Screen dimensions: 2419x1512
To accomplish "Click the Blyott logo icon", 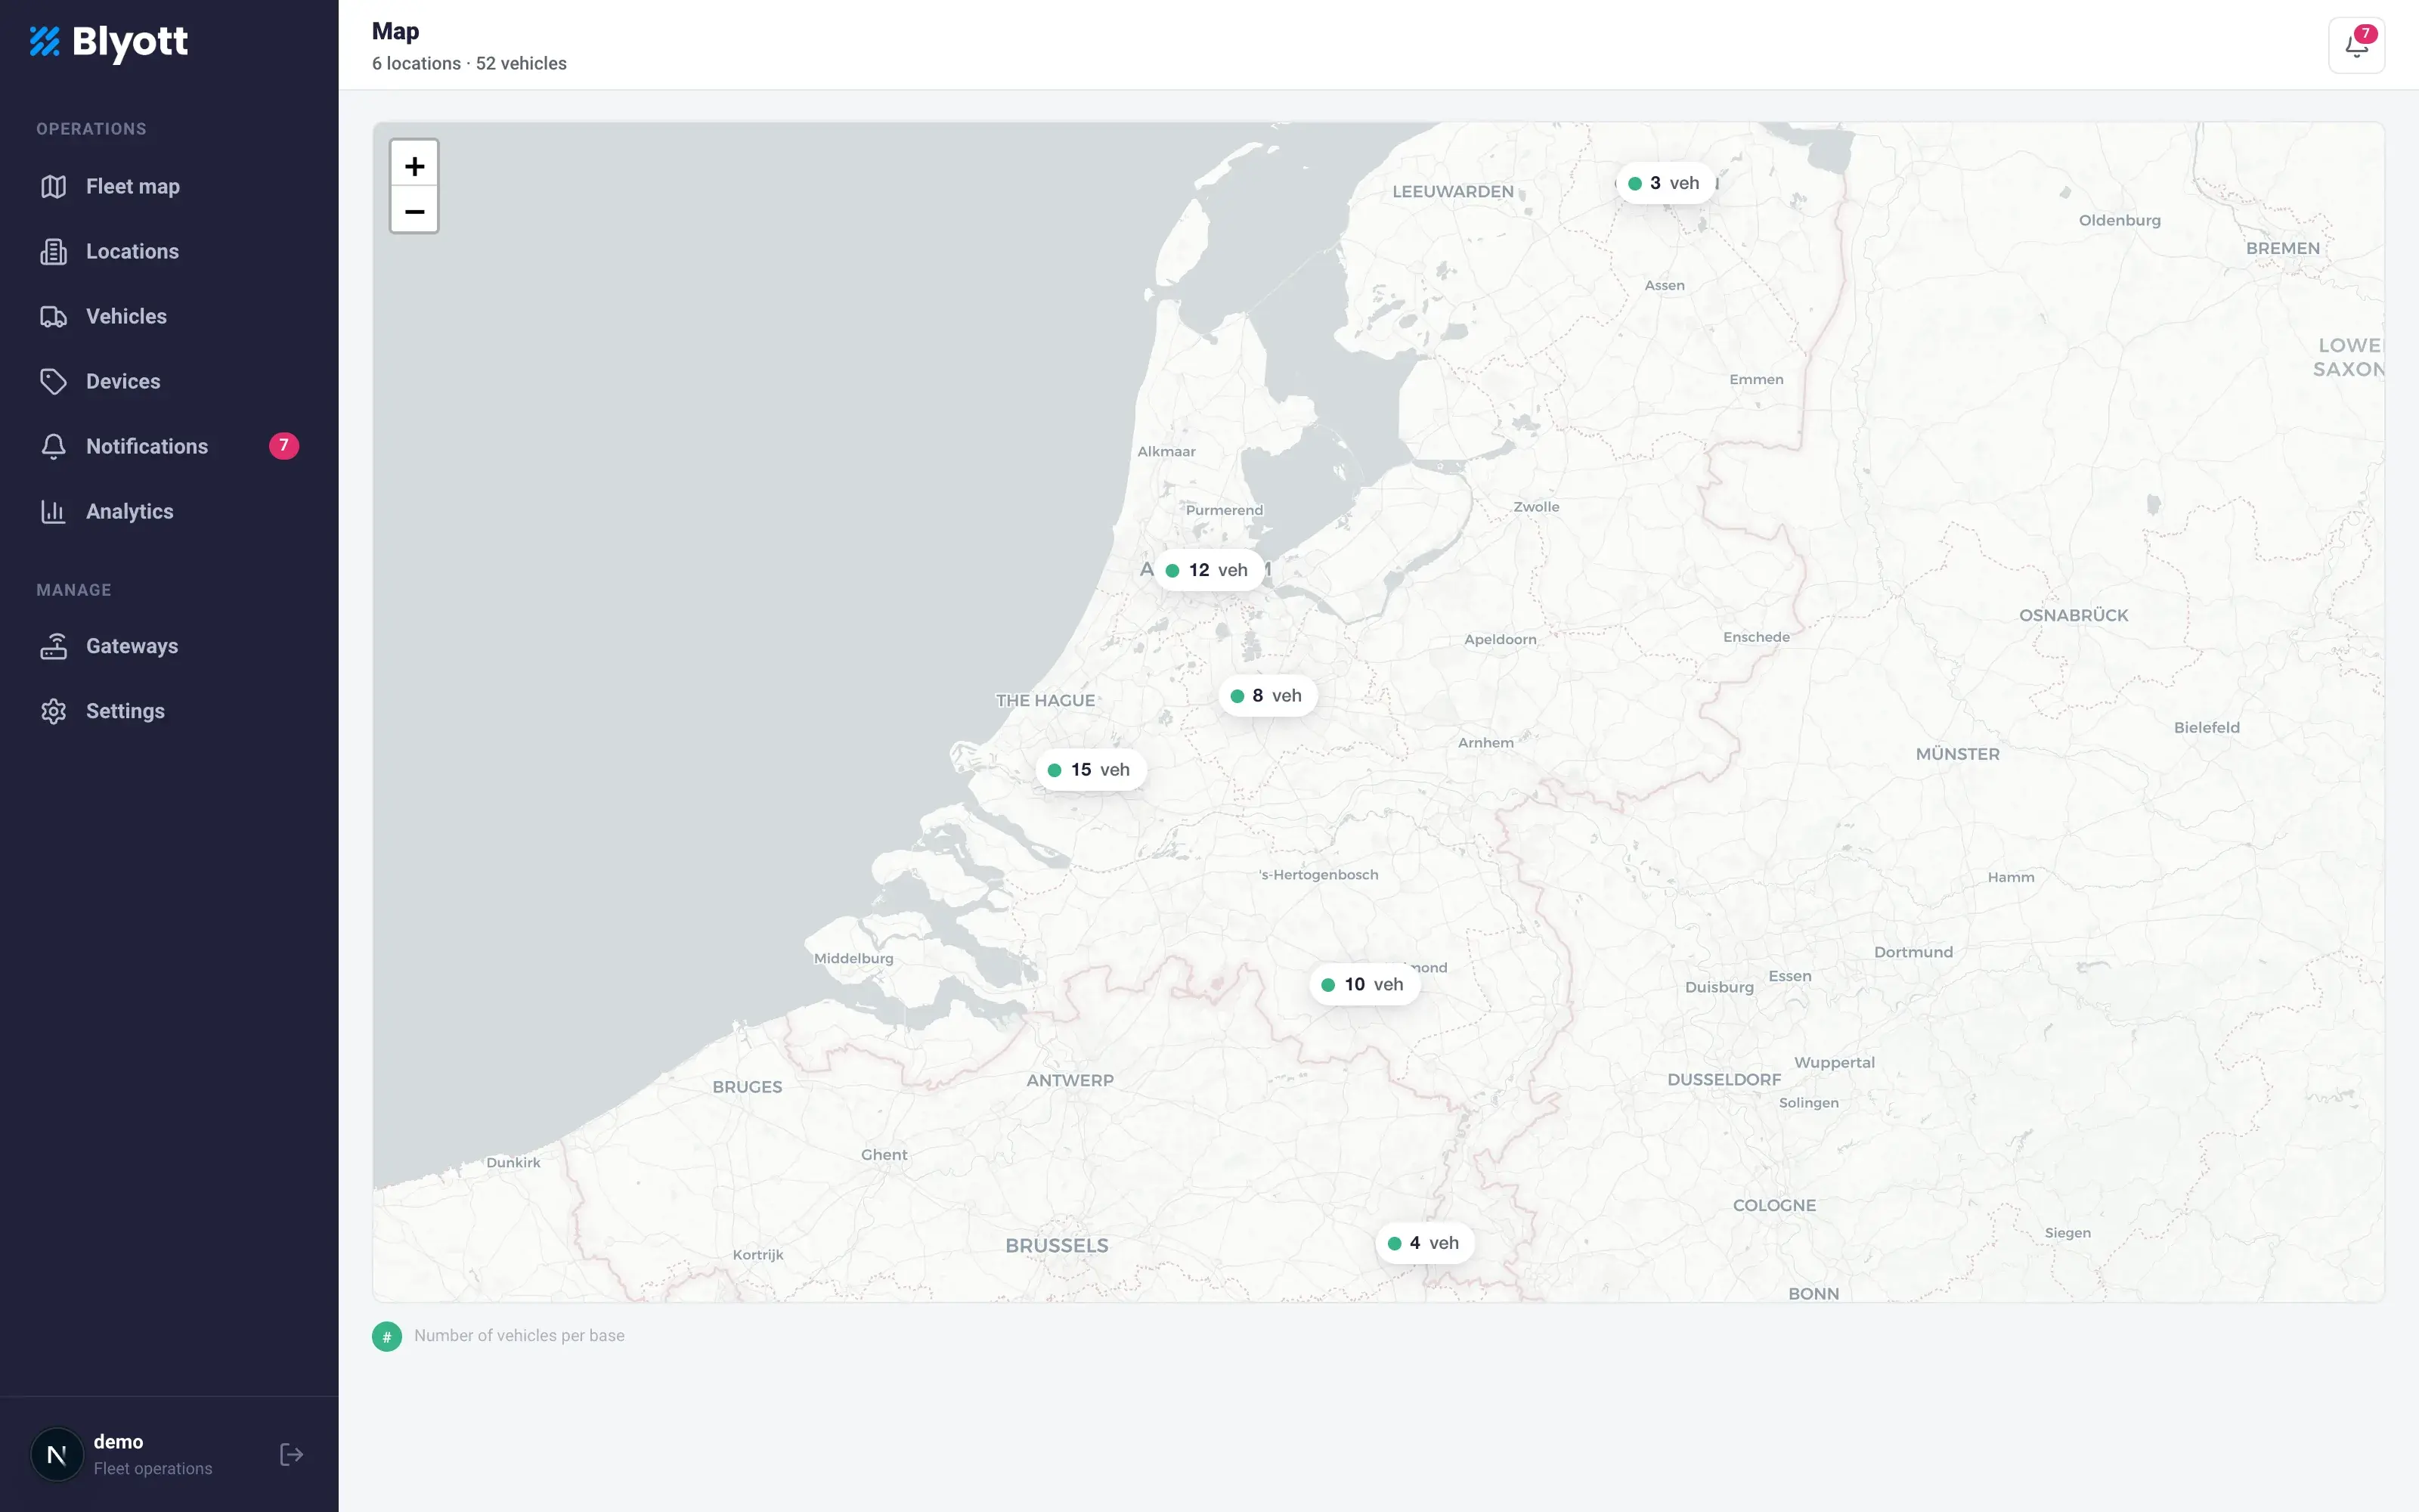I will pos(45,41).
